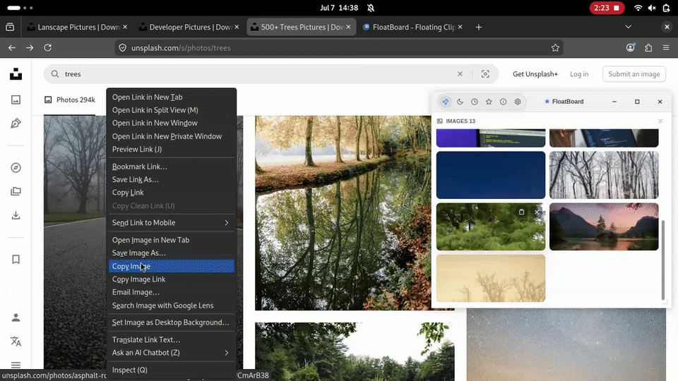
Task: Select the snowy trees thumbnail in FloatBoard
Action: (604, 175)
